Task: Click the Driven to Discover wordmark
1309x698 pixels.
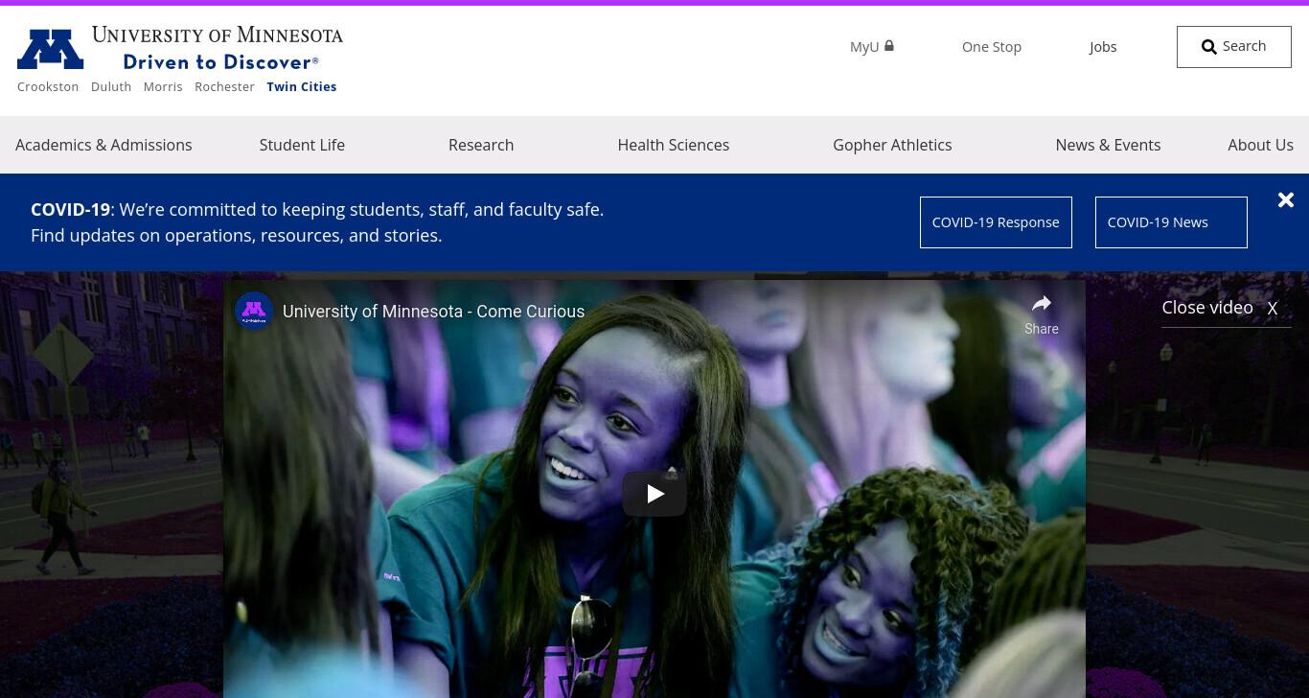Action: pyautogui.click(x=220, y=62)
